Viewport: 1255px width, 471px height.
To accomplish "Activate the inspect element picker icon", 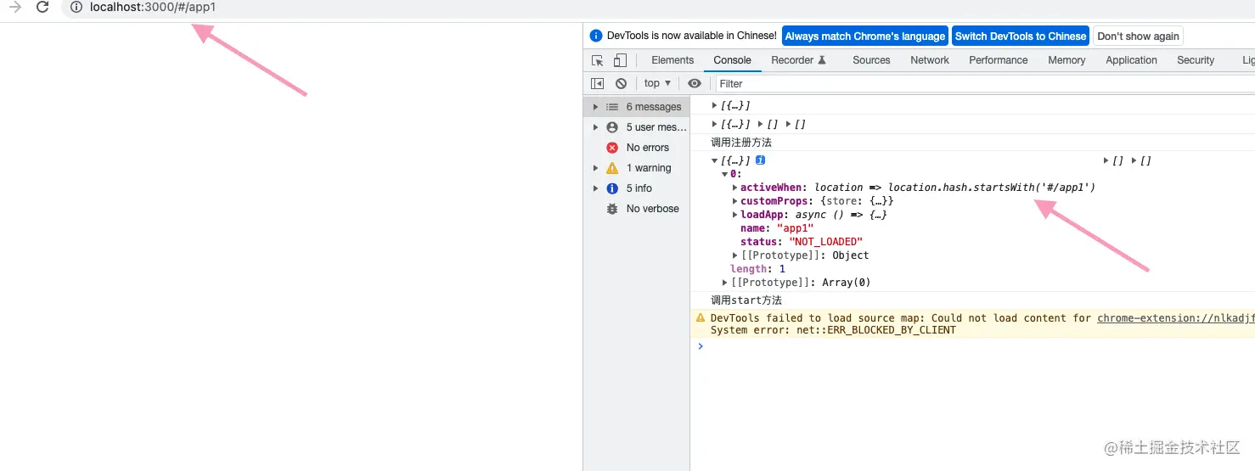I will [598, 60].
